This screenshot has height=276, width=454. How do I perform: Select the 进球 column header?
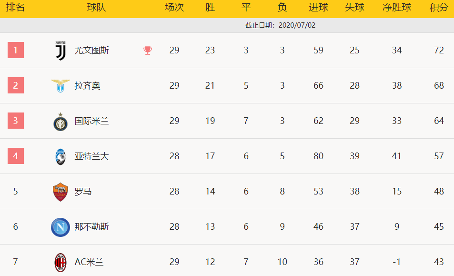pyautogui.click(x=319, y=7)
